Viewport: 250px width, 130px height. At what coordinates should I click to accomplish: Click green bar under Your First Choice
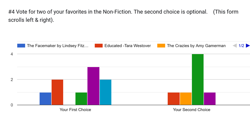point(81,99)
